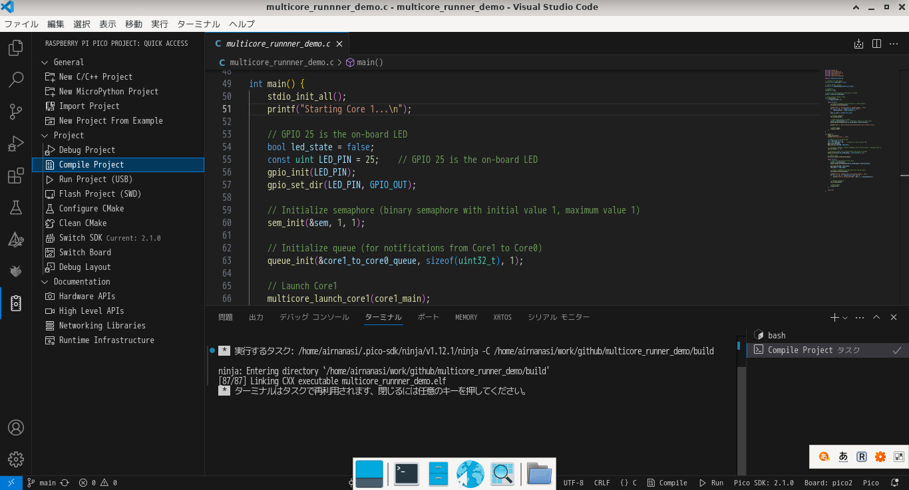Switch to the 問題 panel tab
The width and height of the screenshot is (909, 490).
pyautogui.click(x=226, y=318)
